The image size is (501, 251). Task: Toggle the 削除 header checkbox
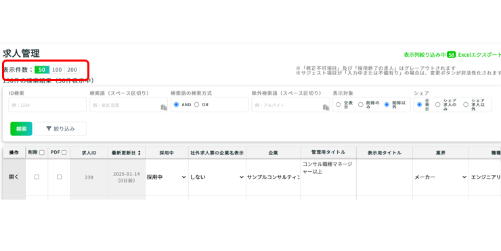click(x=42, y=153)
